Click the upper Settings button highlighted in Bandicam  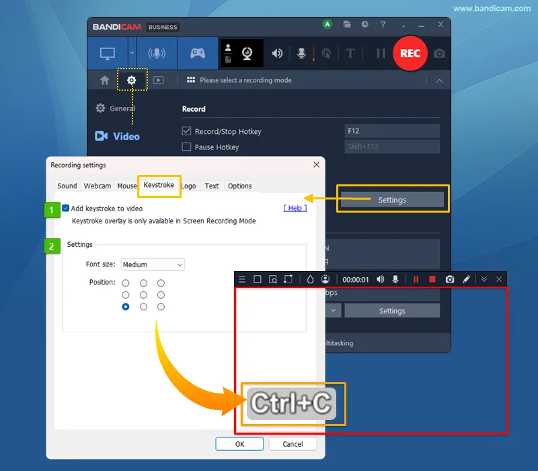(392, 200)
